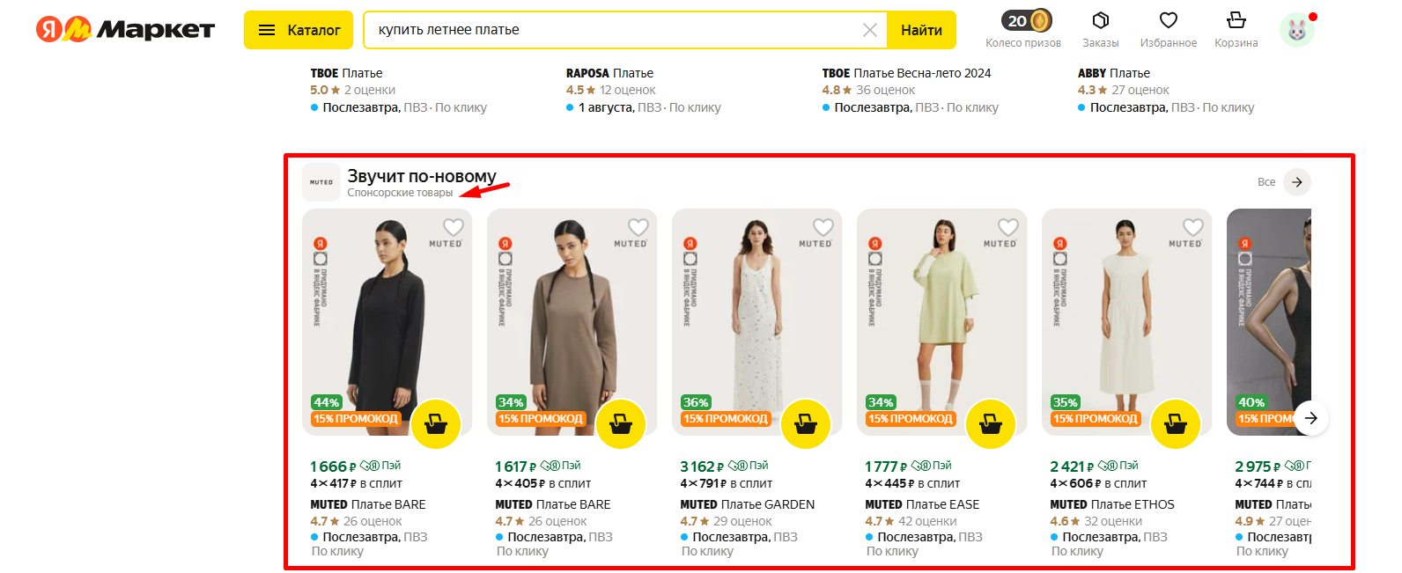This screenshot has height=573, width=1402.
Task: Show next carousel items with right arrow
Action: click(1310, 418)
